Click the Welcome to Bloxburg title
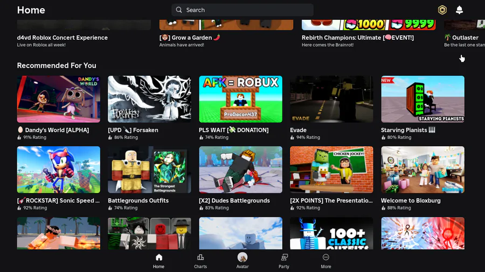Image resolution: width=485 pixels, height=272 pixels. click(411, 201)
